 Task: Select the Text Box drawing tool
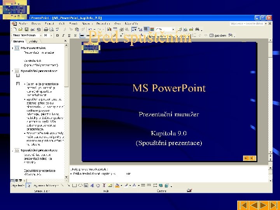(86, 185)
